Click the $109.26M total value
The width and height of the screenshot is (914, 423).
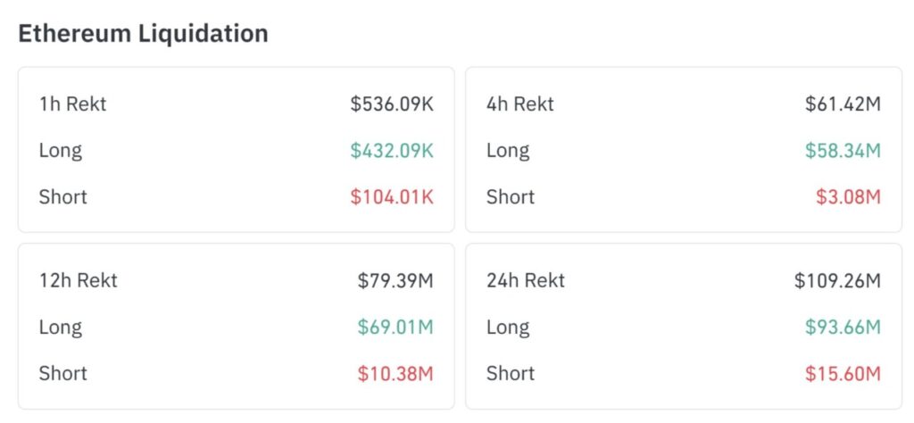click(837, 281)
